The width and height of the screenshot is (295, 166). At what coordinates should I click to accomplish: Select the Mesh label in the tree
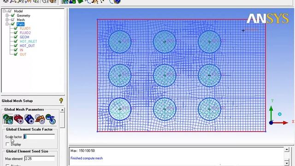[x=21, y=20]
